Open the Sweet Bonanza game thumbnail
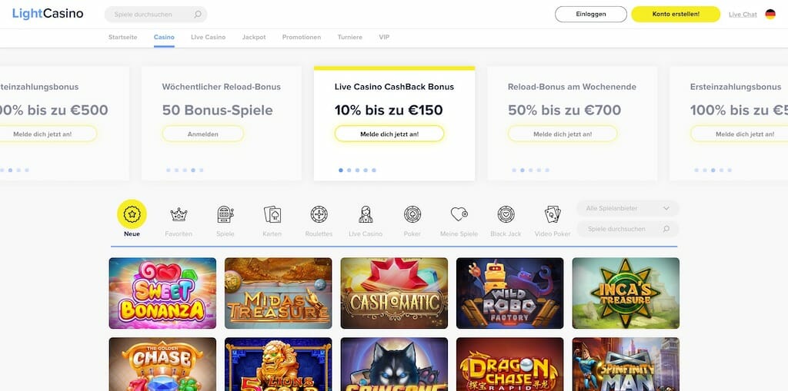This screenshot has height=391, width=788. click(162, 293)
